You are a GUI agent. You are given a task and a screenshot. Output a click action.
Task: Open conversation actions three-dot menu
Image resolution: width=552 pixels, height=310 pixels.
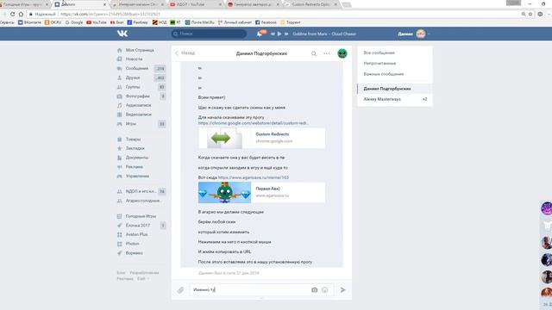click(327, 53)
